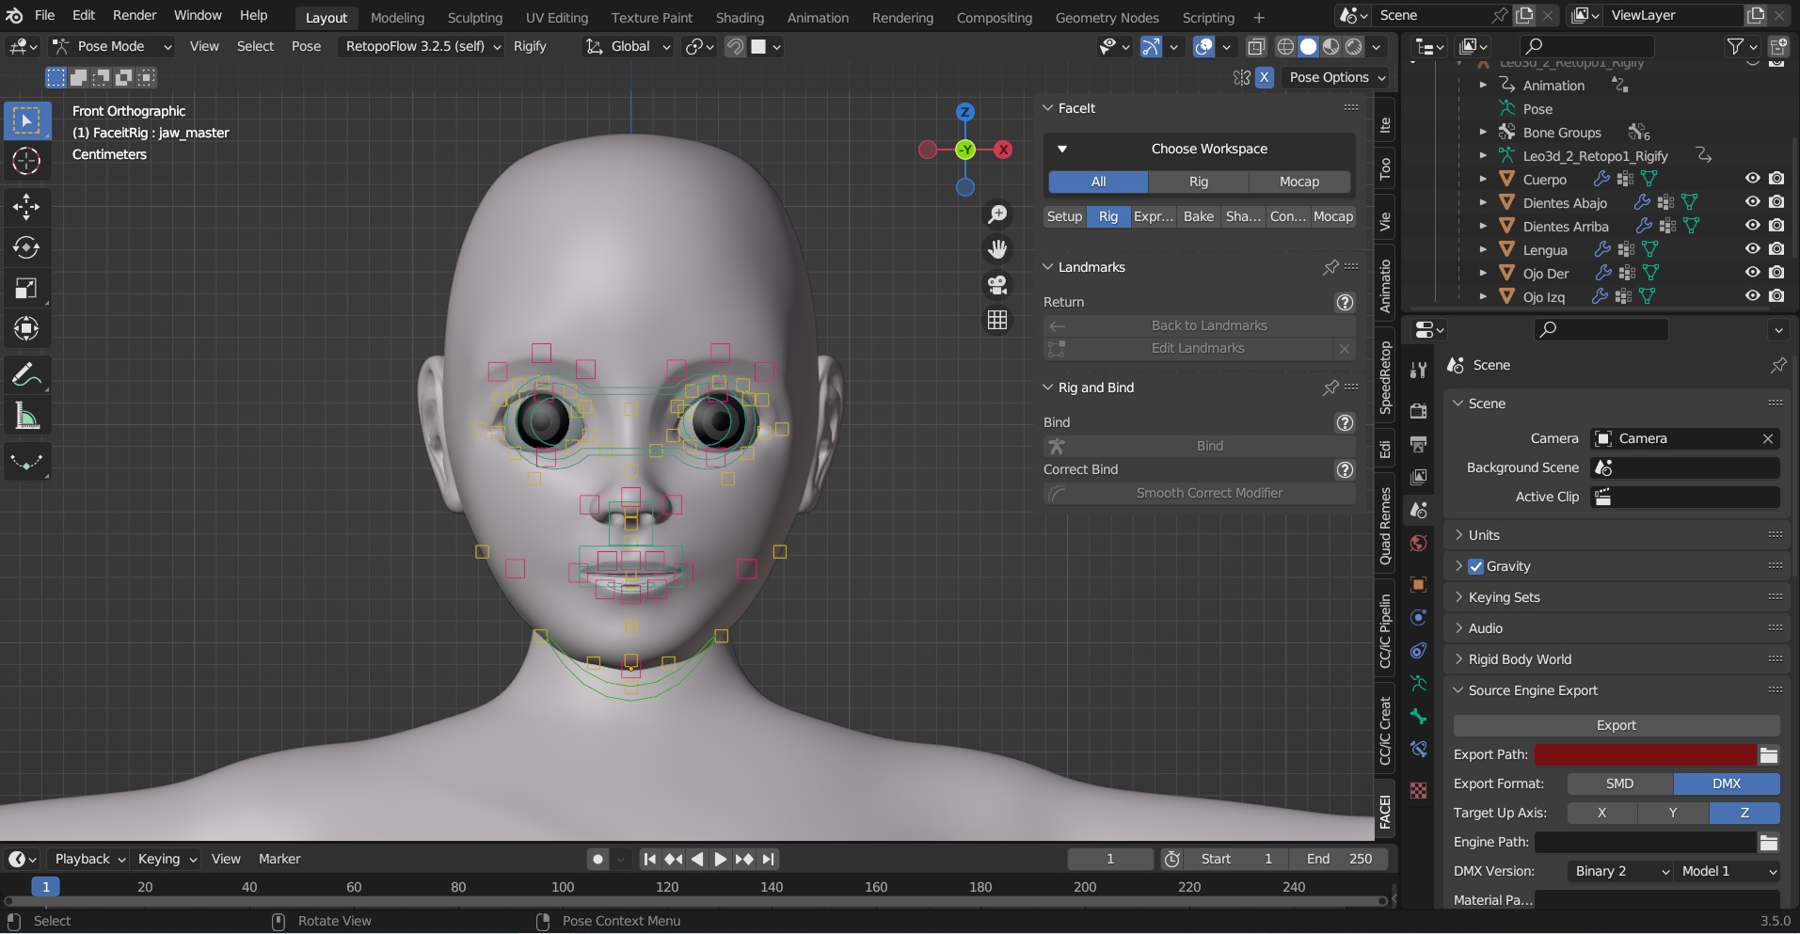The height and width of the screenshot is (934, 1800).
Task: Click the End frame field in the timeline
Action: pos(1339,859)
